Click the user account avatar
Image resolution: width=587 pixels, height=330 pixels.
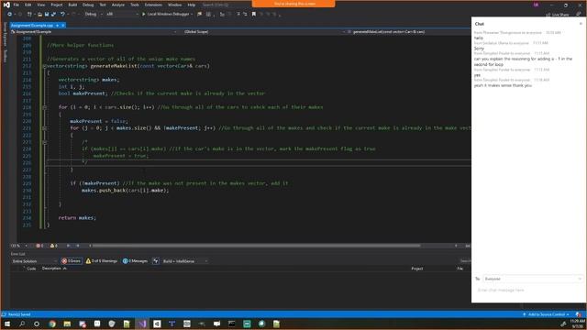click(536, 5)
